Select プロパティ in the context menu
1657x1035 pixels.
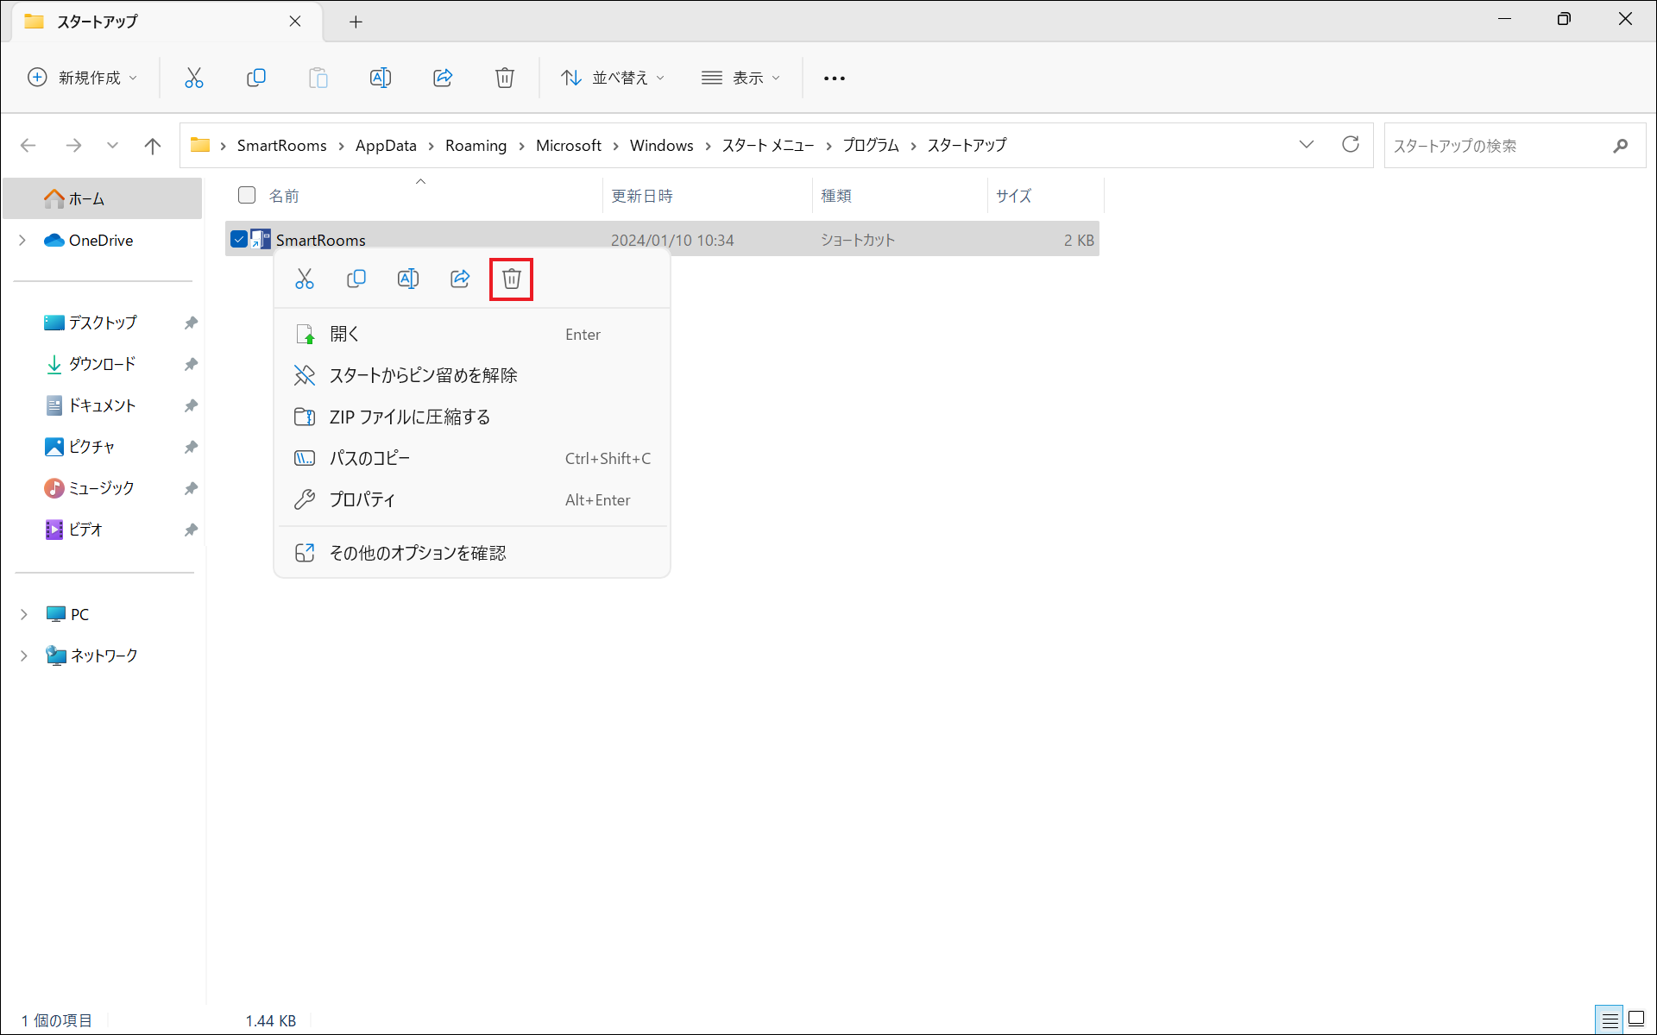coord(362,500)
